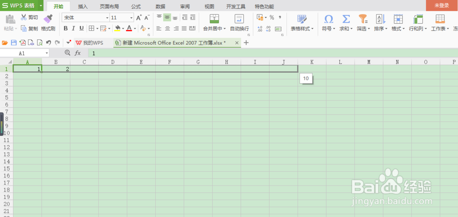Click the decrease decimal places icon
Screen dimensions: 458x217
tap(268, 28)
